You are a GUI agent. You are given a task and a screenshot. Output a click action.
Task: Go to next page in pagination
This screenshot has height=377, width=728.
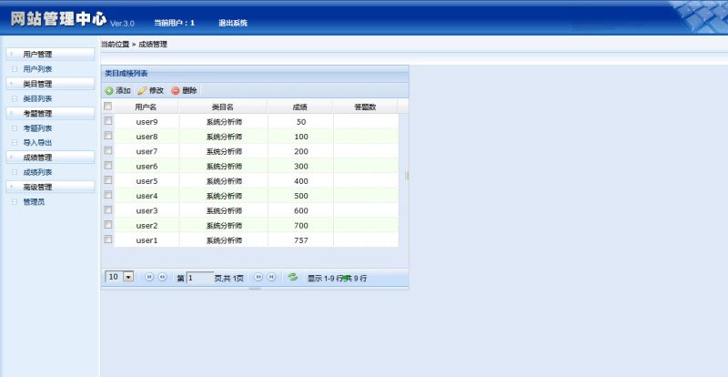(x=258, y=277)
